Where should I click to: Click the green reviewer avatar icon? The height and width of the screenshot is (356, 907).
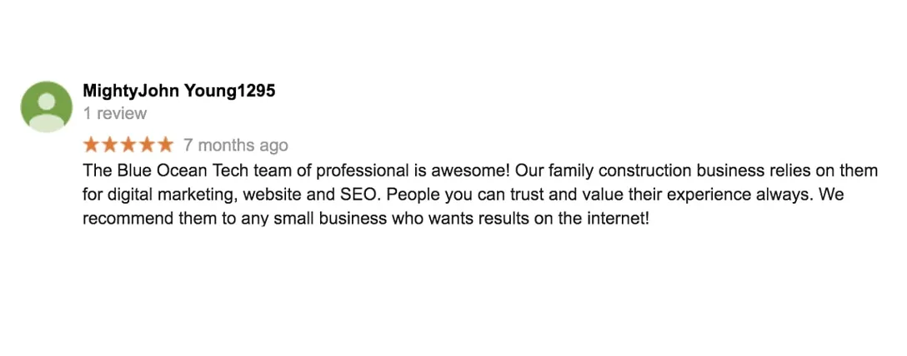47,106
